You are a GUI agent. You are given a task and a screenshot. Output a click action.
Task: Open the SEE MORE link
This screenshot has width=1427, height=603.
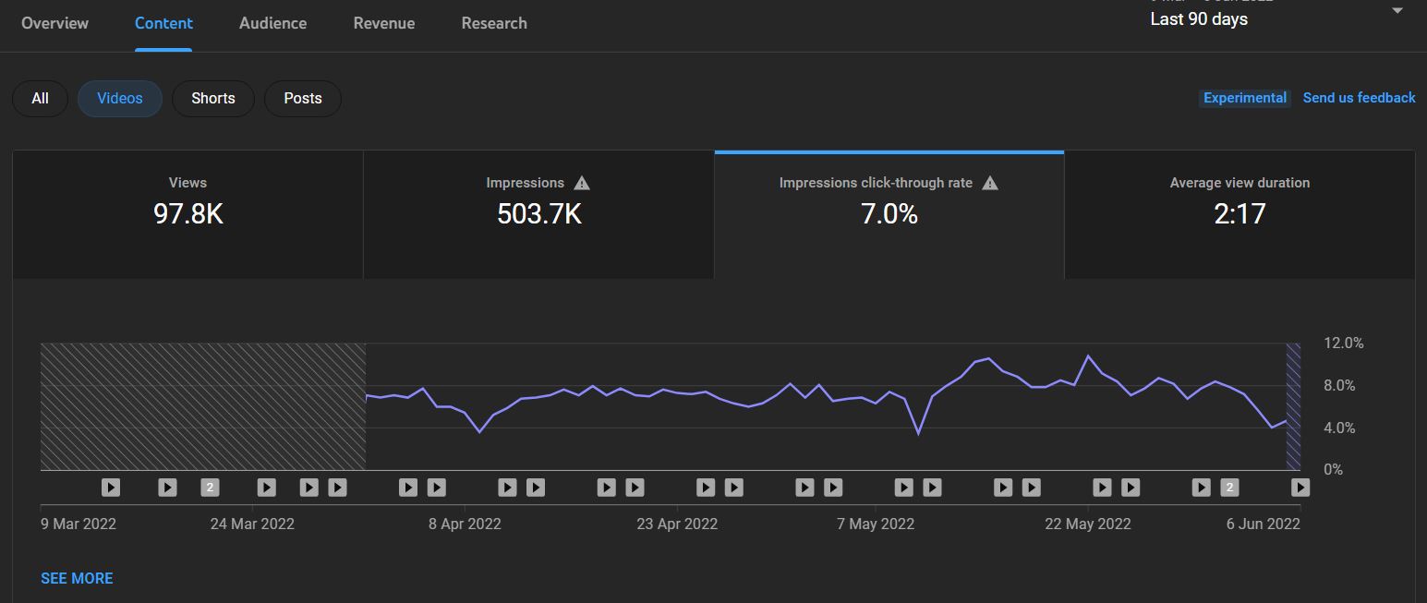tap(77, 578)
